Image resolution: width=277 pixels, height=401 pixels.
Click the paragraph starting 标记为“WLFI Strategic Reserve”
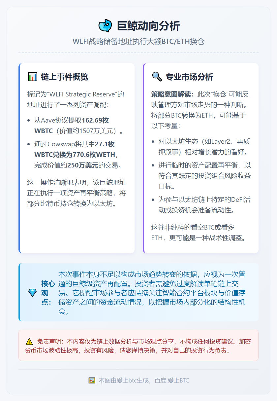(x=76, y=99)
